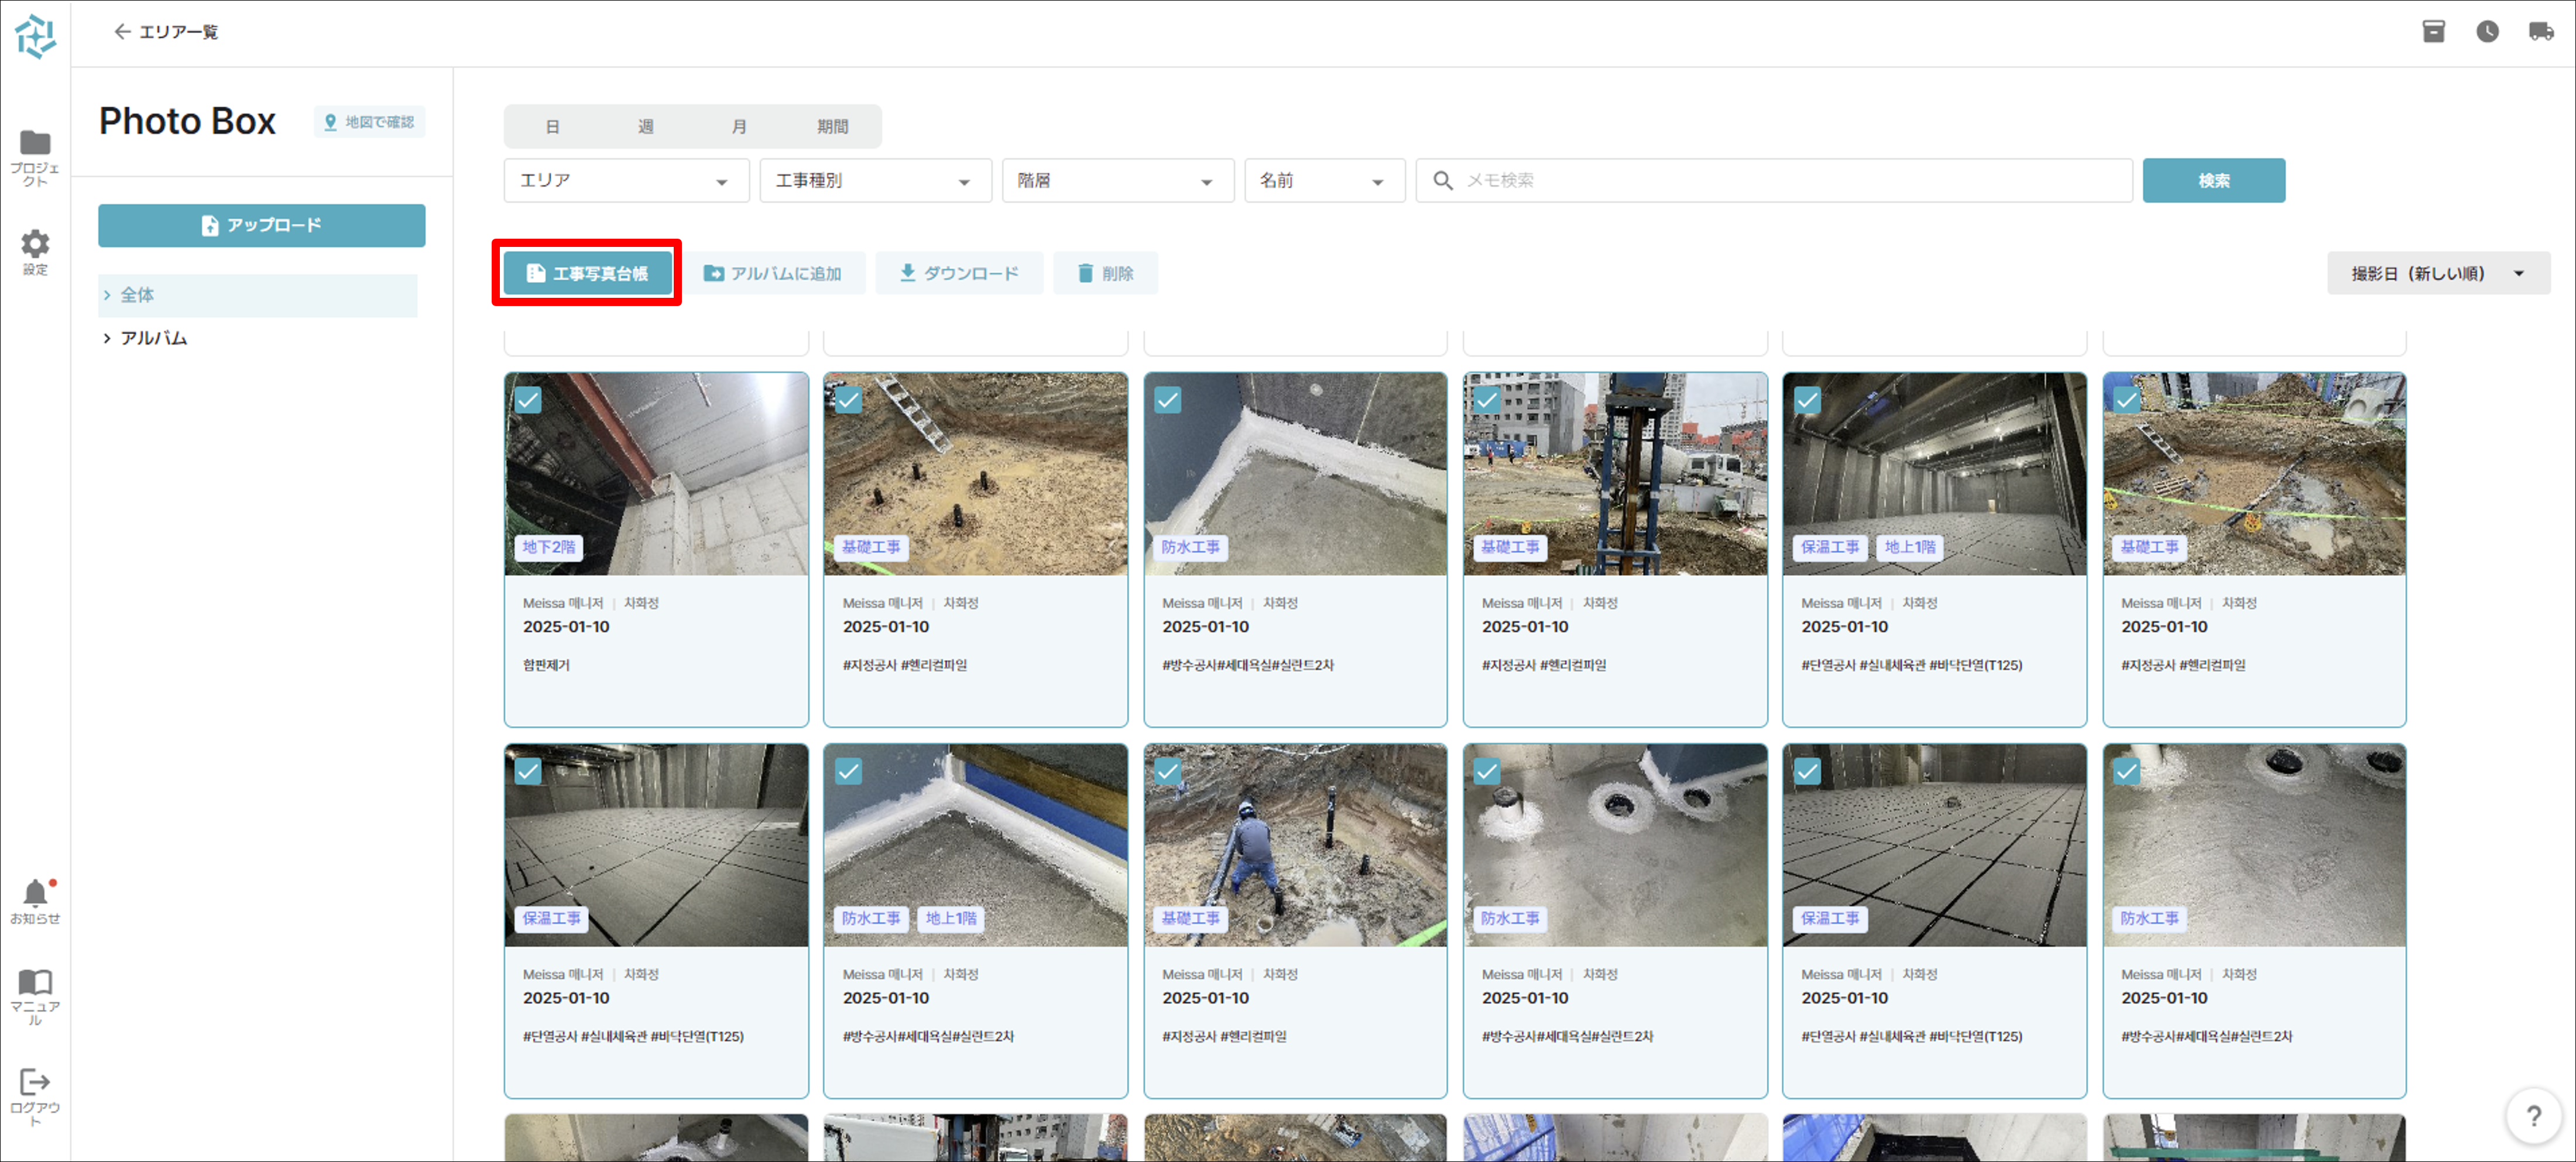2576x1162 pixels.
Task: Expand the アルバム tree item
Action: coord(107,338)
